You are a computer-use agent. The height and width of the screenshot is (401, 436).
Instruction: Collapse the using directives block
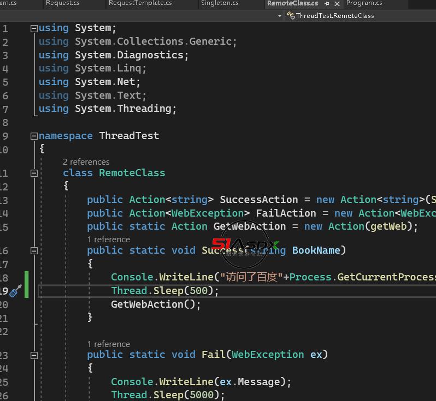click(34, 28)
